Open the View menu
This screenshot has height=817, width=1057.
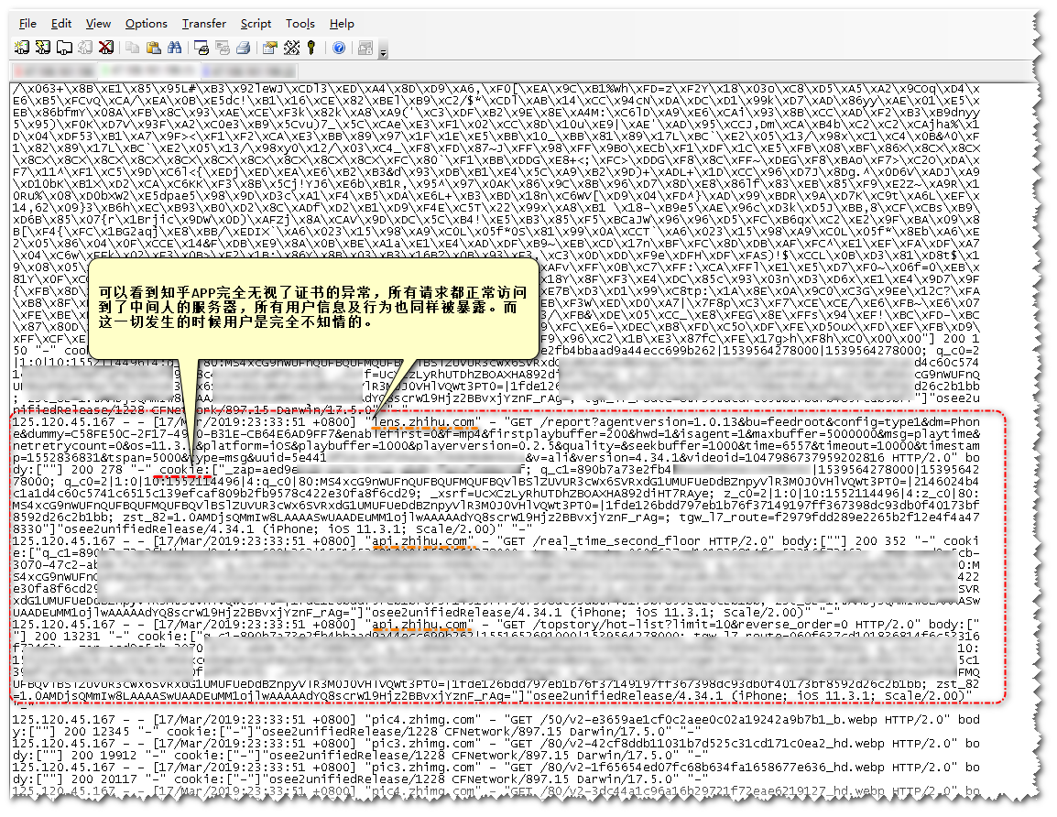98,24
